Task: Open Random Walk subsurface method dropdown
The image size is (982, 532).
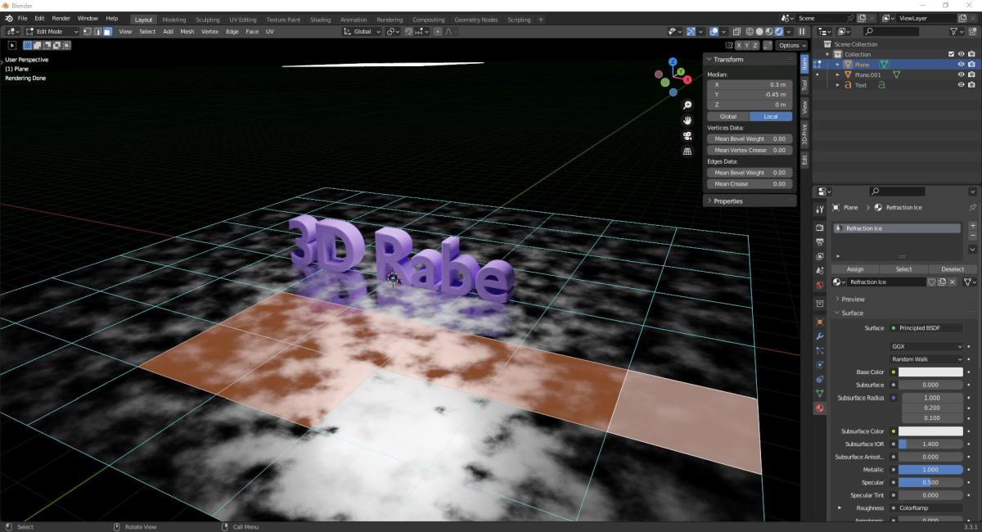Action: [x=927, y=359]
